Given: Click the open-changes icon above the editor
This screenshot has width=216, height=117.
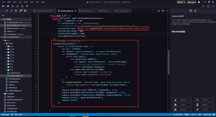Looking at the screenshot, I should 158,11.
